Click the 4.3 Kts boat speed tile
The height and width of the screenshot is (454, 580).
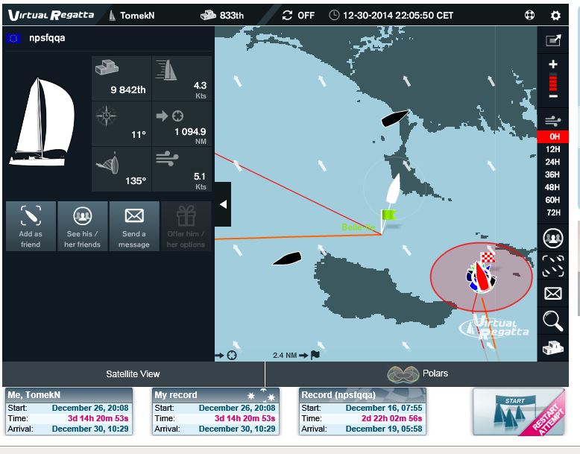click(x=182, y=78)
